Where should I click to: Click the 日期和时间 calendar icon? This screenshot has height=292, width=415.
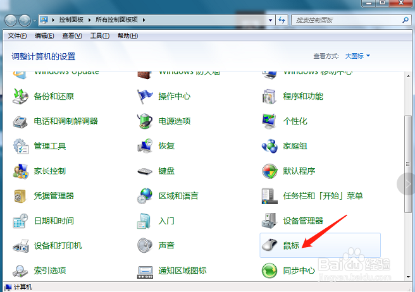coord(20,221)
